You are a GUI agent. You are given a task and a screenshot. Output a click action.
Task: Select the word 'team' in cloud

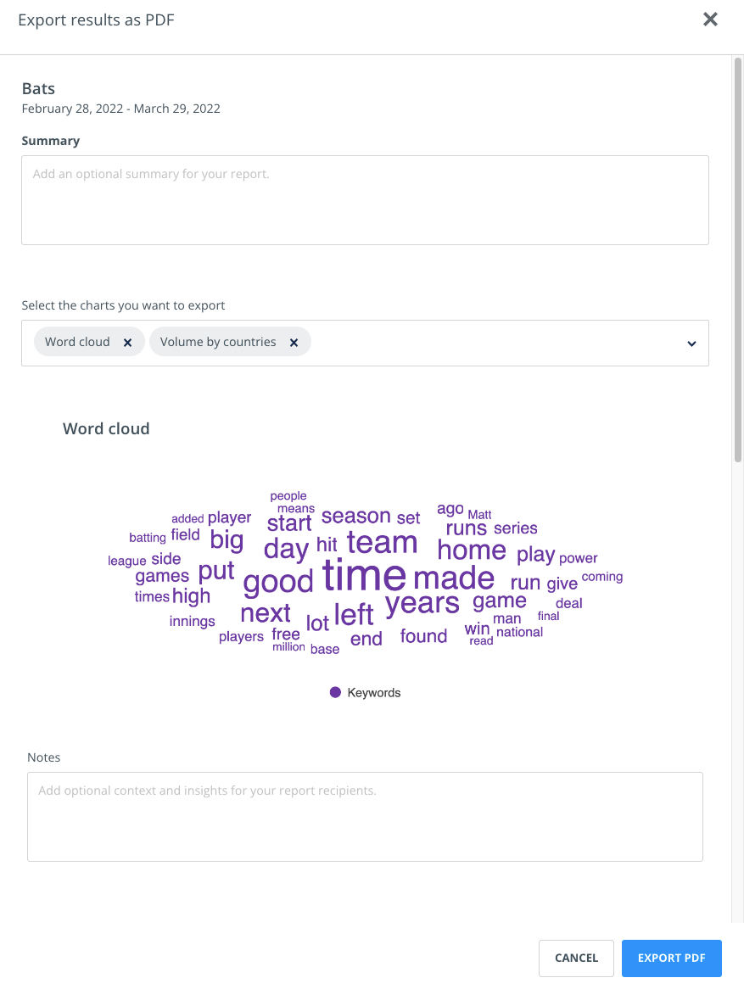pos(383,543)
